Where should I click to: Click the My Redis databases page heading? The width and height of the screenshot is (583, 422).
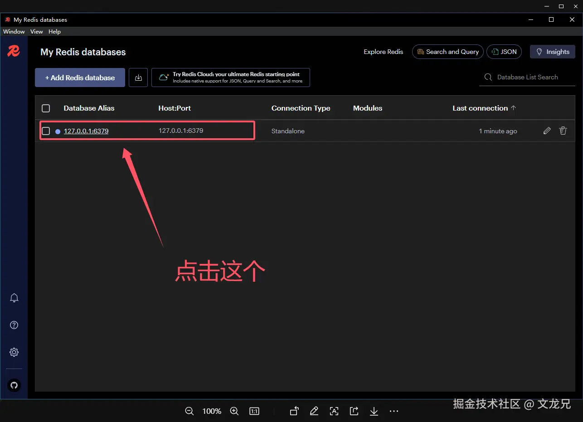pyautogui.click(x=83, y=52)
